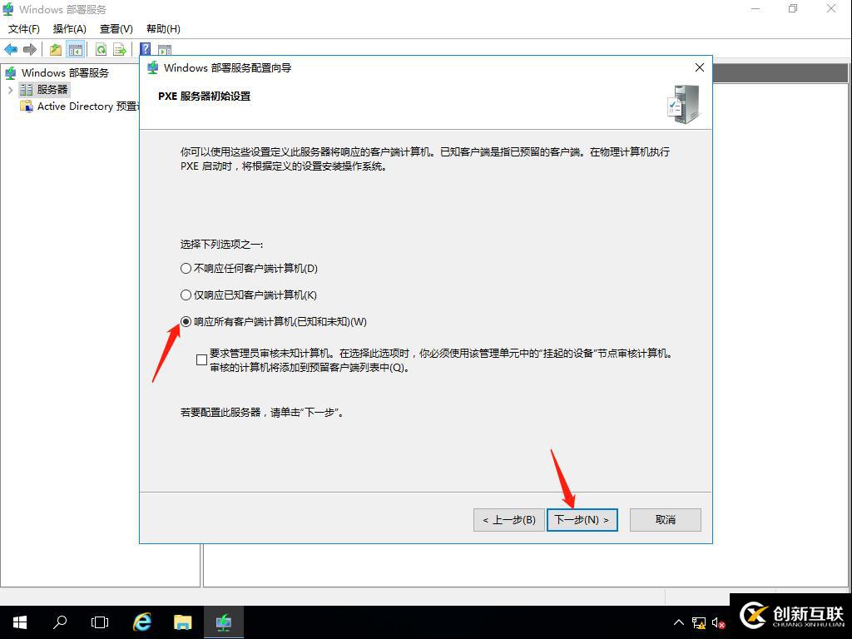Expand the 服务器 node in the console tree

pyautogui.click(x=10, y=89)
